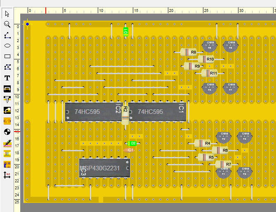Select the arrow pointer tool

coord(7,14)
